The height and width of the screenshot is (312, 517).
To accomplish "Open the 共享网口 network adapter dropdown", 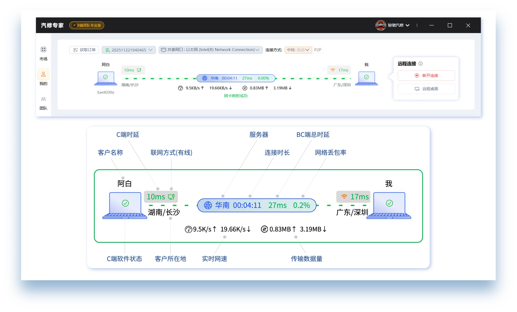I will 210,50.
